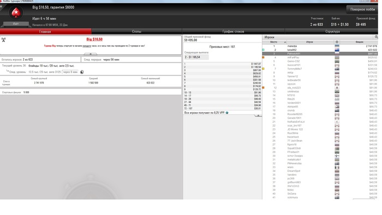Select player golfbum983 row

pyautogui.click(x=320, y=182)
